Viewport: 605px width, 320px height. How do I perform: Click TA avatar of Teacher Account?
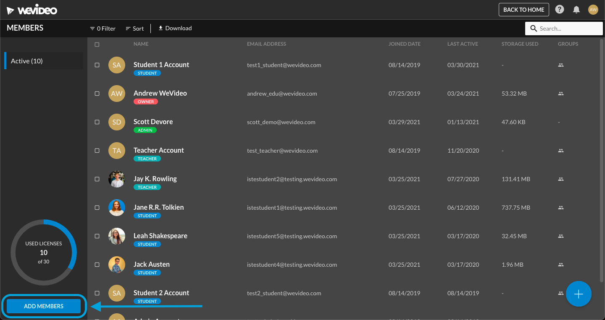tap(117, 151)
